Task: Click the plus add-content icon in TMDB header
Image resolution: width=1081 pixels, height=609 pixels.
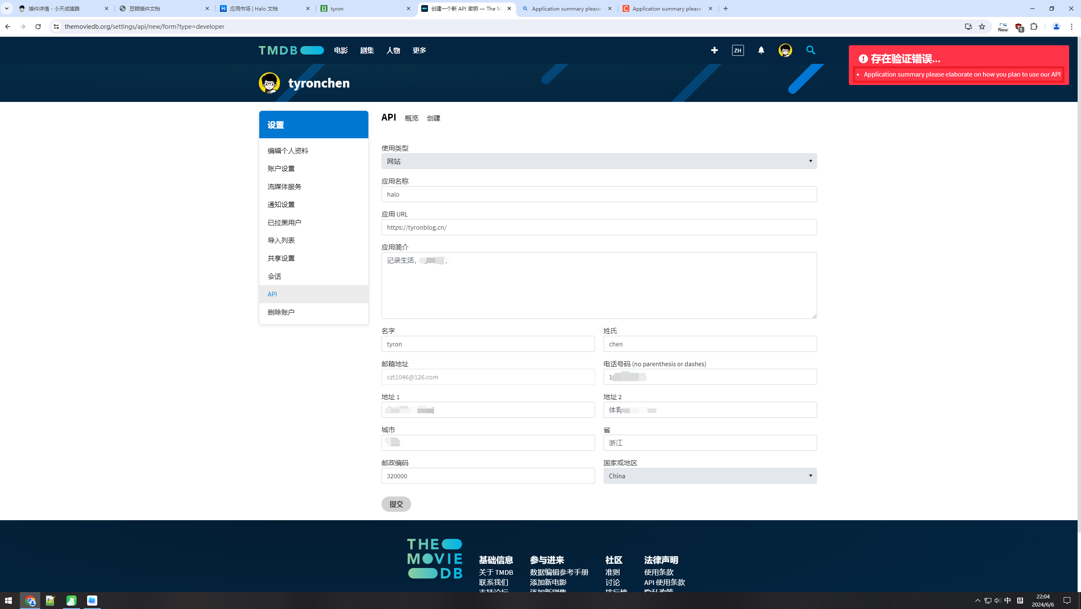Action: pos(714,50)
